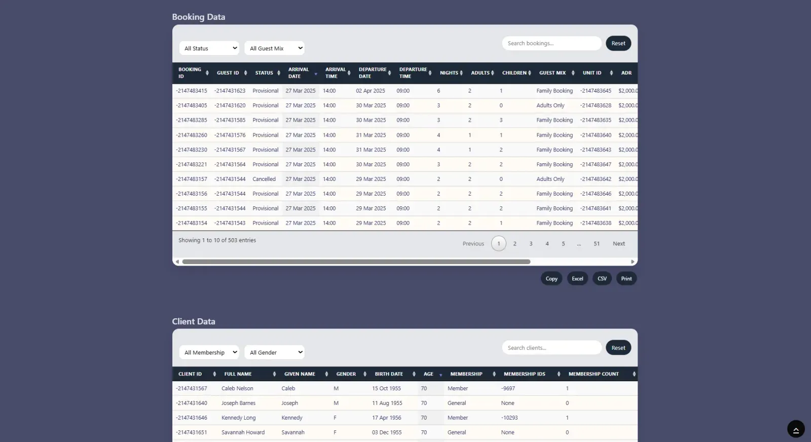The image size is (811, 442).
Task: Sort by Booking ID column arrows
Action: [207, 73]
